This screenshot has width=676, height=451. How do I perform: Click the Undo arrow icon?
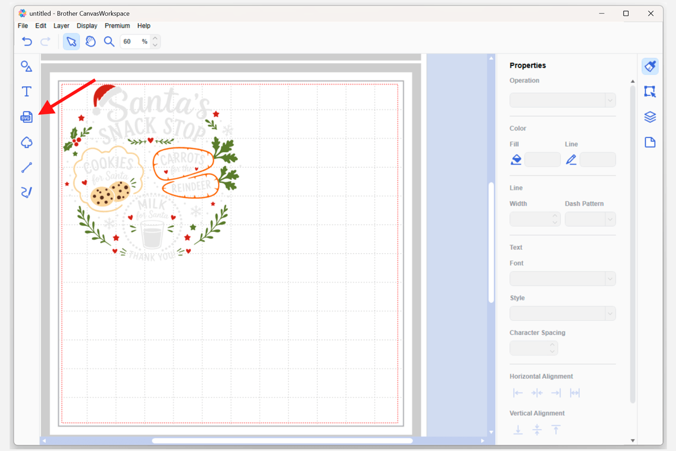[x=26, y=41]
